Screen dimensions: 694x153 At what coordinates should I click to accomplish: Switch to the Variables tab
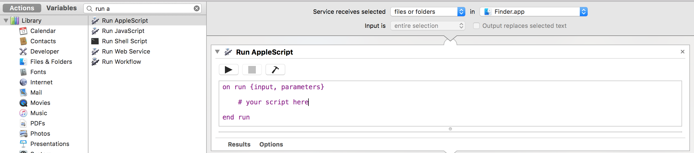pyautogui.click(x=62, y=8)
